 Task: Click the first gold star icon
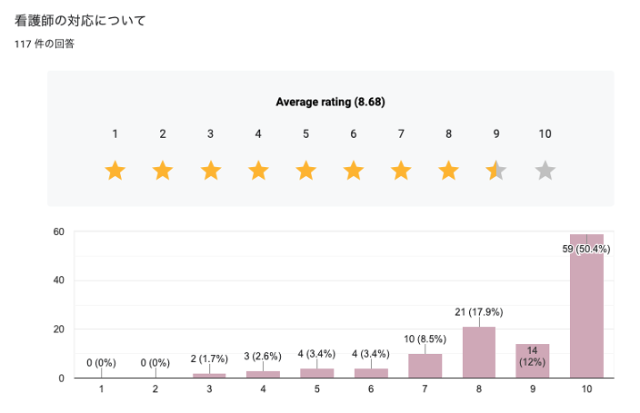pyautogui.click(x=115, y=170)
